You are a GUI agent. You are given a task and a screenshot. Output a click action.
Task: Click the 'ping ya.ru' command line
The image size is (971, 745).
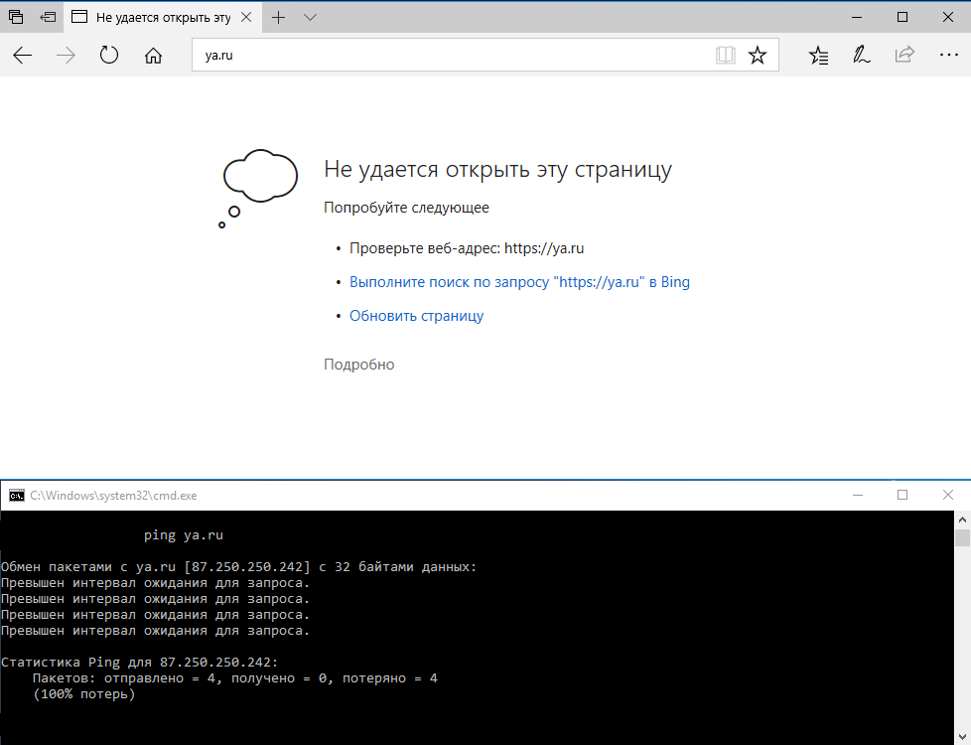point(184,534)
